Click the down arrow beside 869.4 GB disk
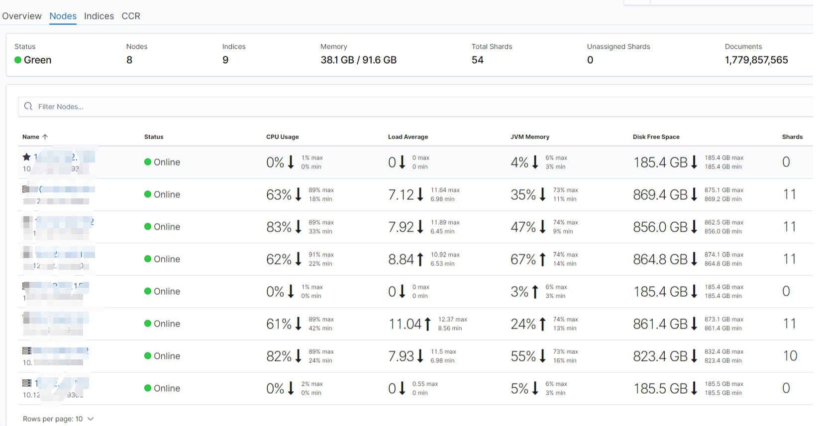 click(694, 194)
